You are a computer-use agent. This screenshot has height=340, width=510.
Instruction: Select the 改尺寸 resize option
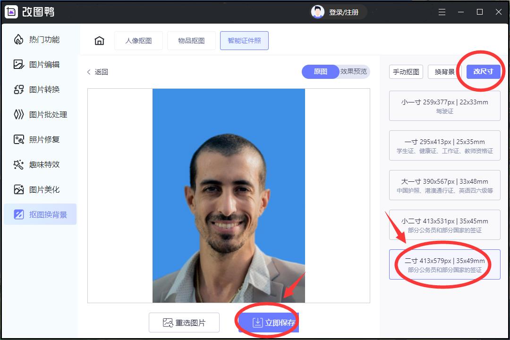pos(483,71)
